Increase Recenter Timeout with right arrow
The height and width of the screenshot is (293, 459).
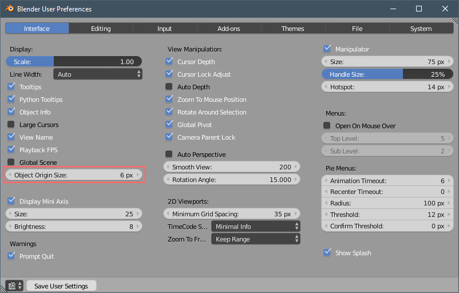[449, 192]
